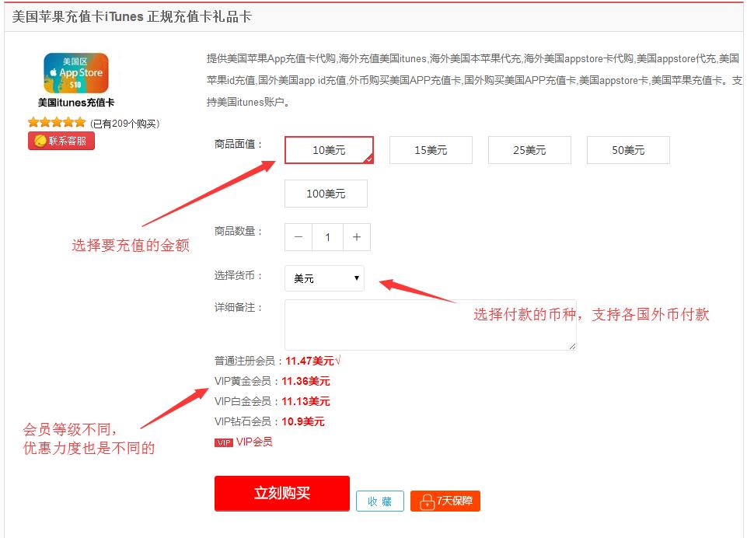The height and width of the screenshot is (538, 747).
Task: Click the App Store gift card thumbnail
Action: coord(76,73)
